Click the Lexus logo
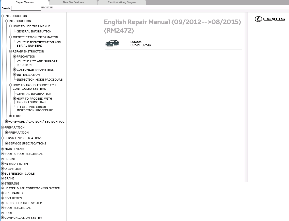This screenshot has height=221, width=289. [270, 19]
